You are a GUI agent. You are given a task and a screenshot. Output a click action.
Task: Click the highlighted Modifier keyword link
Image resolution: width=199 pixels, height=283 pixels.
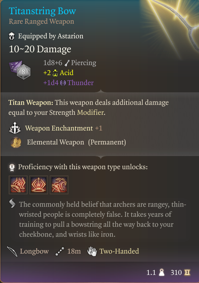[90, 112]
